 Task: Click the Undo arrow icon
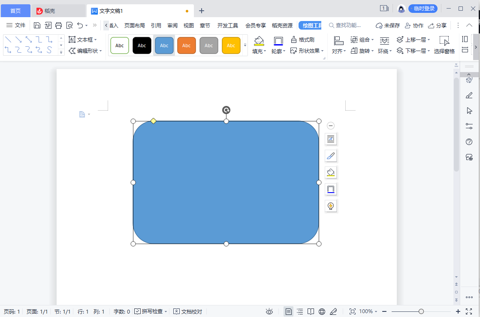tap(80, 25)
